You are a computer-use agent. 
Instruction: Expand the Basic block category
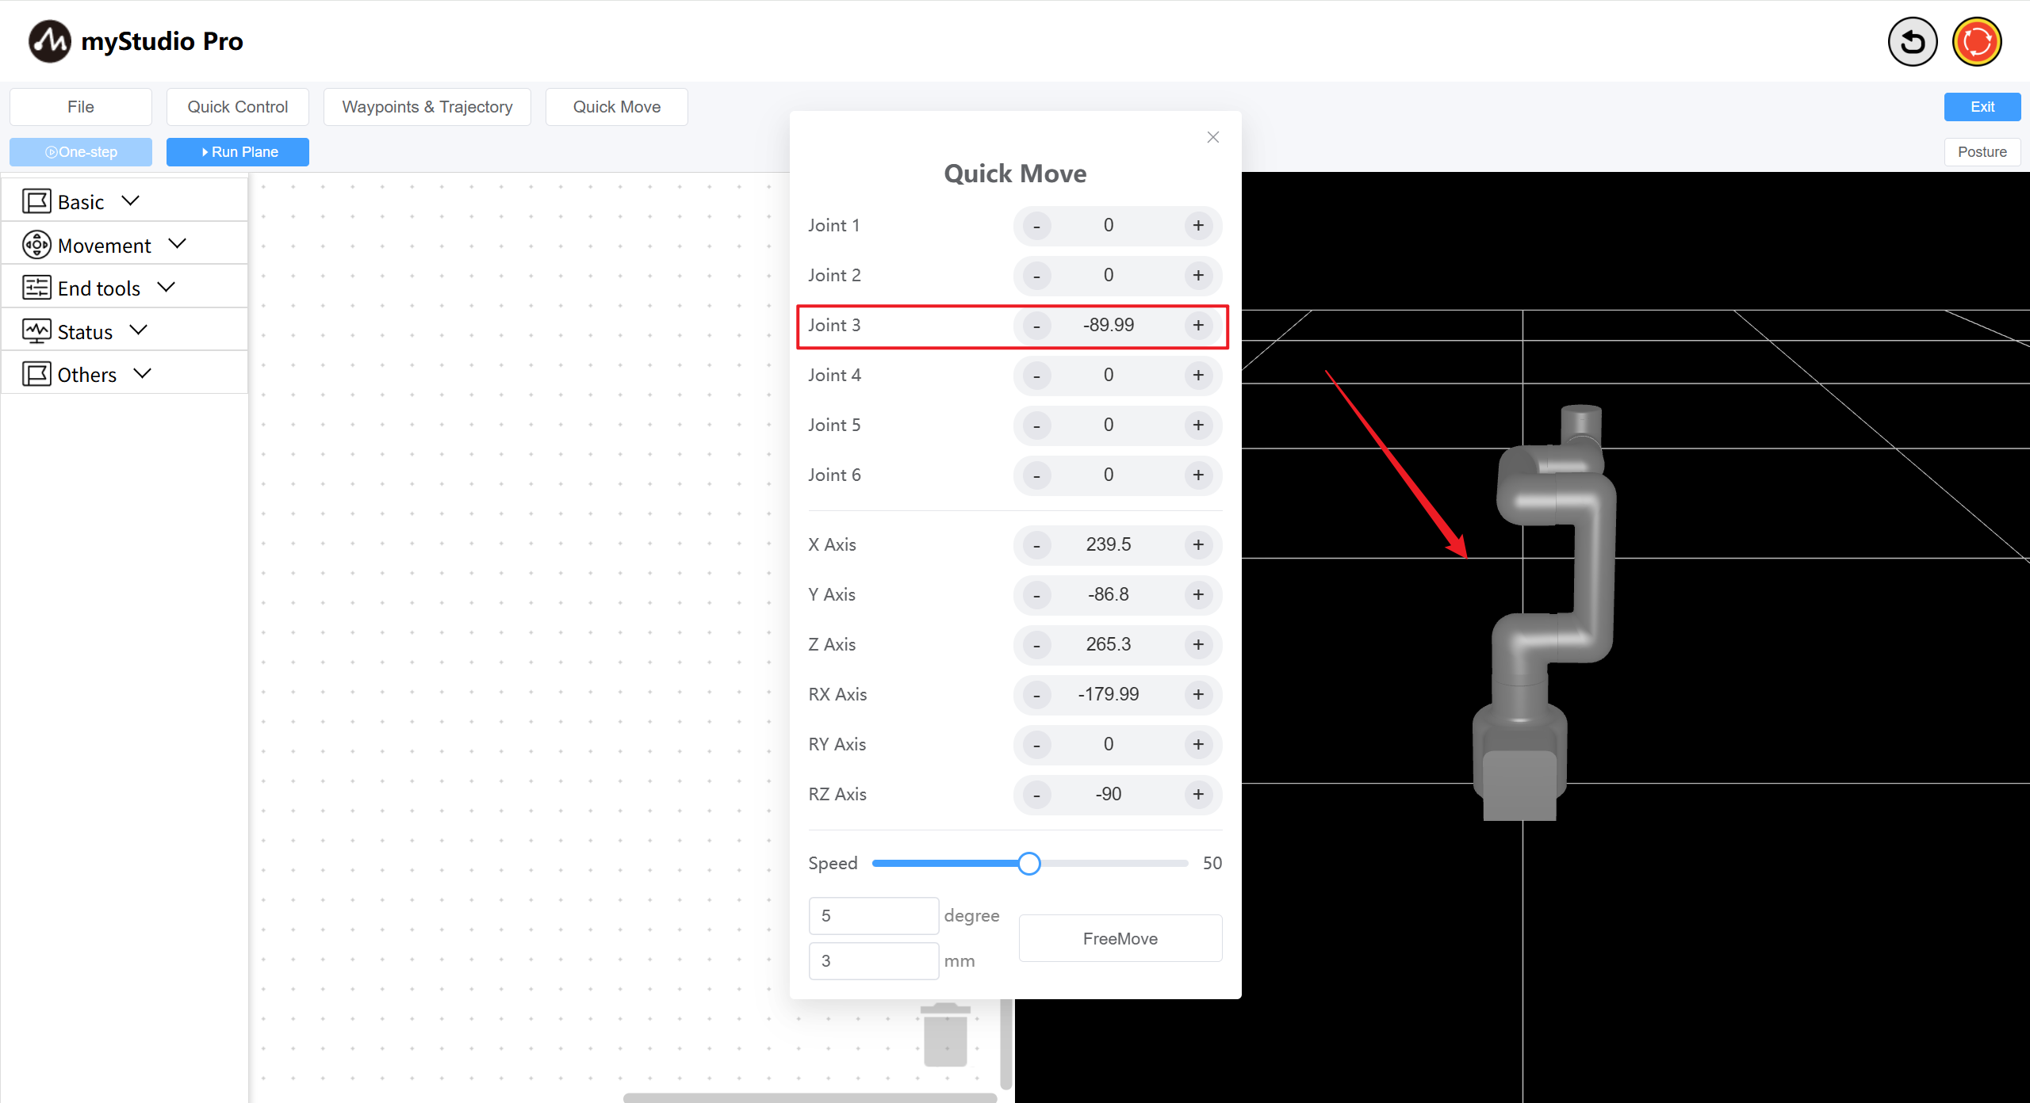coord(131,201)
